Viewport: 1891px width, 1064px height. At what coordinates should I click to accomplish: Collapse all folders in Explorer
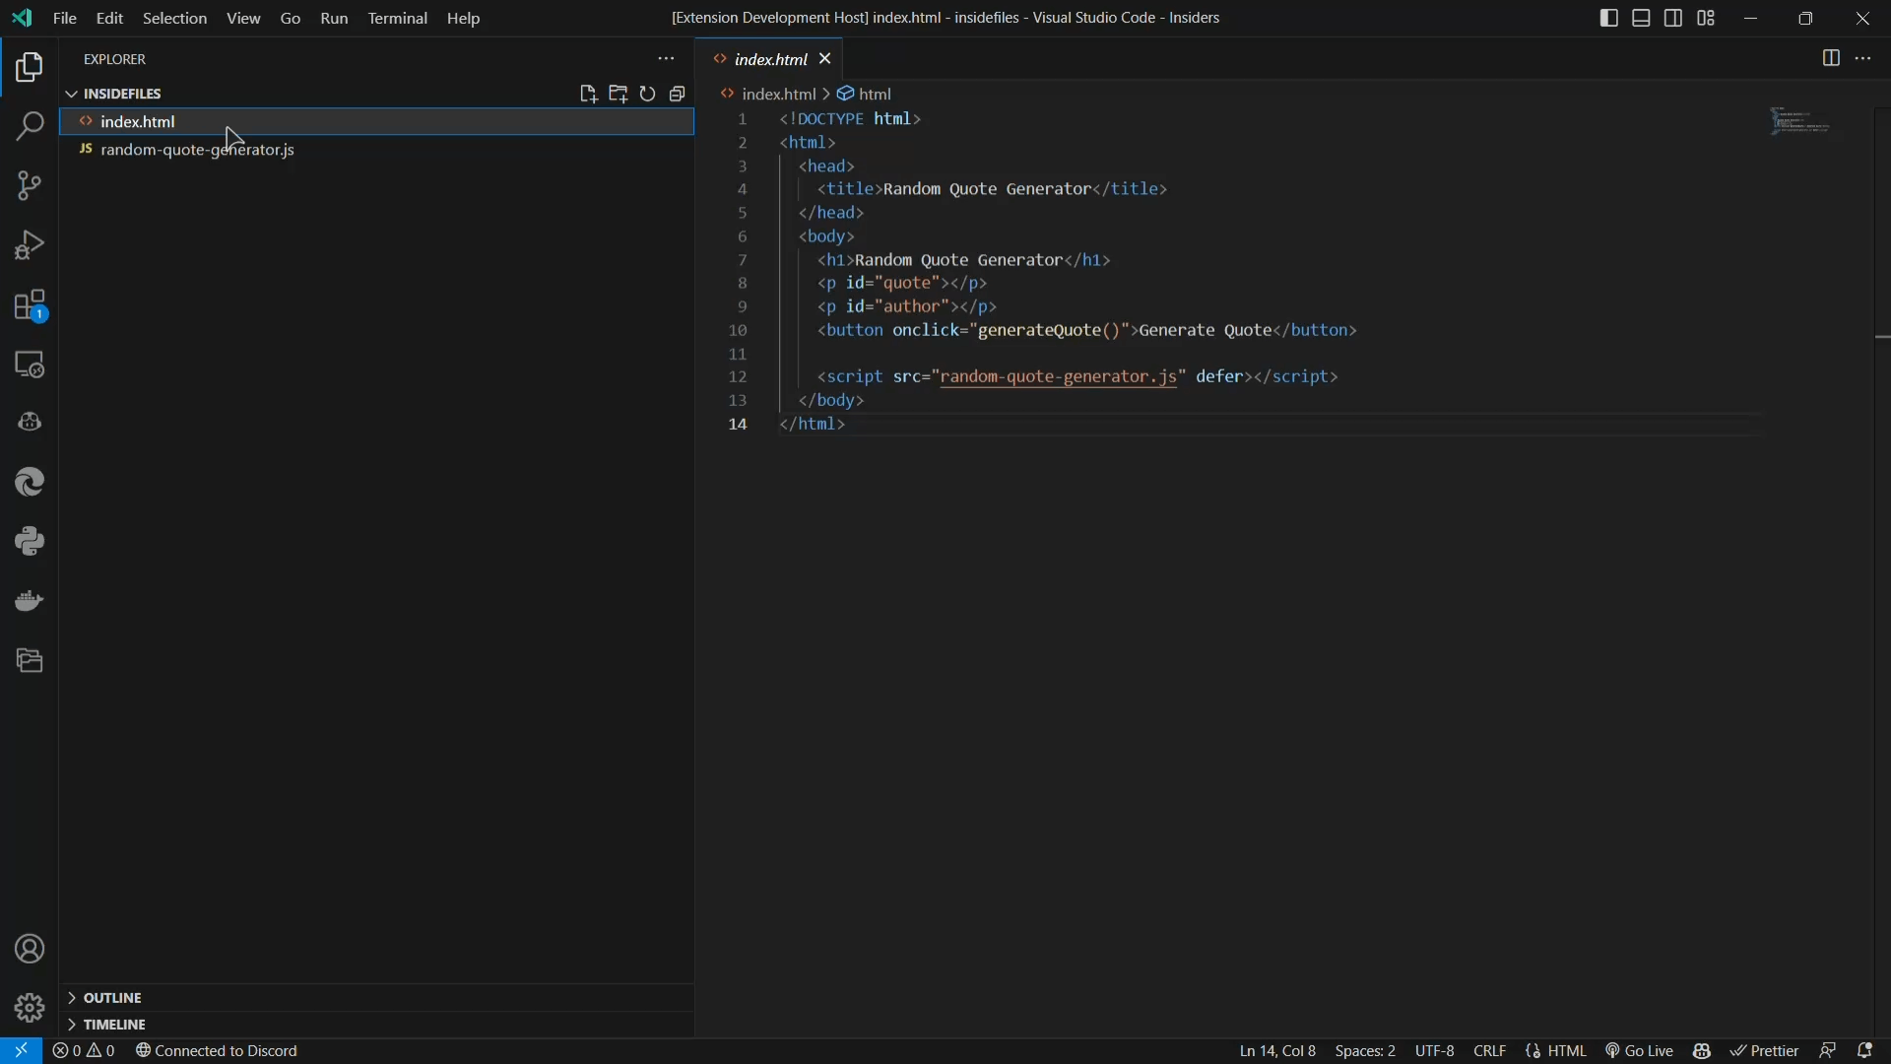(x=679, y=94)
